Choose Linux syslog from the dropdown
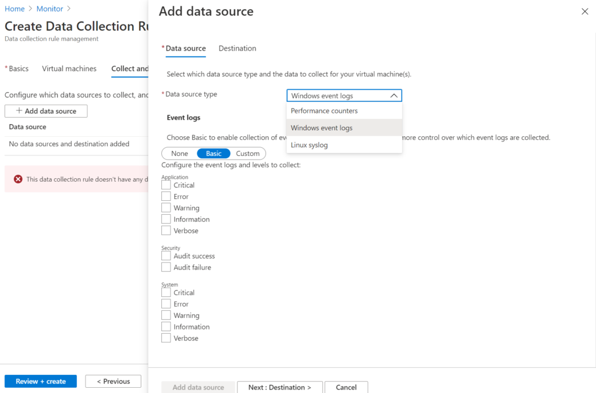The width and height of the screenshot is (596, 393). 344,145
